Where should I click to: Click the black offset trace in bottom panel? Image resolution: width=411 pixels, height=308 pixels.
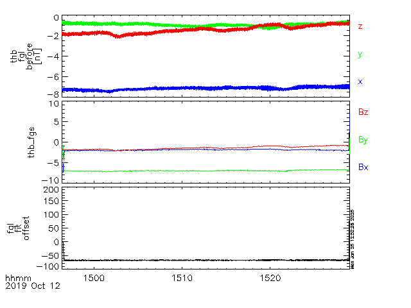pyautogui.click(x=205, y=260)
